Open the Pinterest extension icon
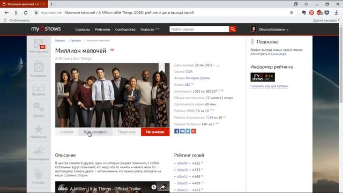This screenshot has height=193, width=343. tap(311, 13)
